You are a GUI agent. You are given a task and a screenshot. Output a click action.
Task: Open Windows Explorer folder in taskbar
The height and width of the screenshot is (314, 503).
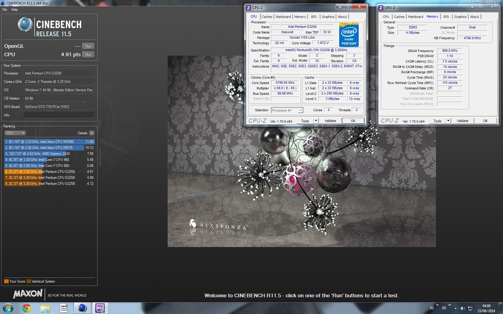45,308
